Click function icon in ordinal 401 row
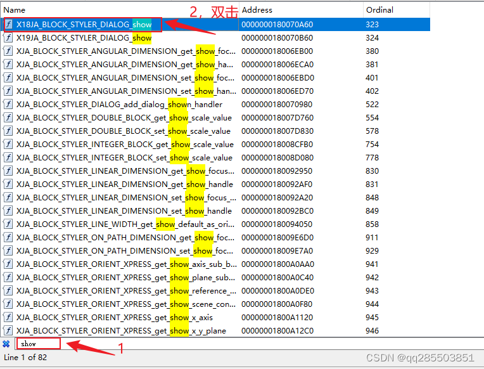 tap(8, 77)
